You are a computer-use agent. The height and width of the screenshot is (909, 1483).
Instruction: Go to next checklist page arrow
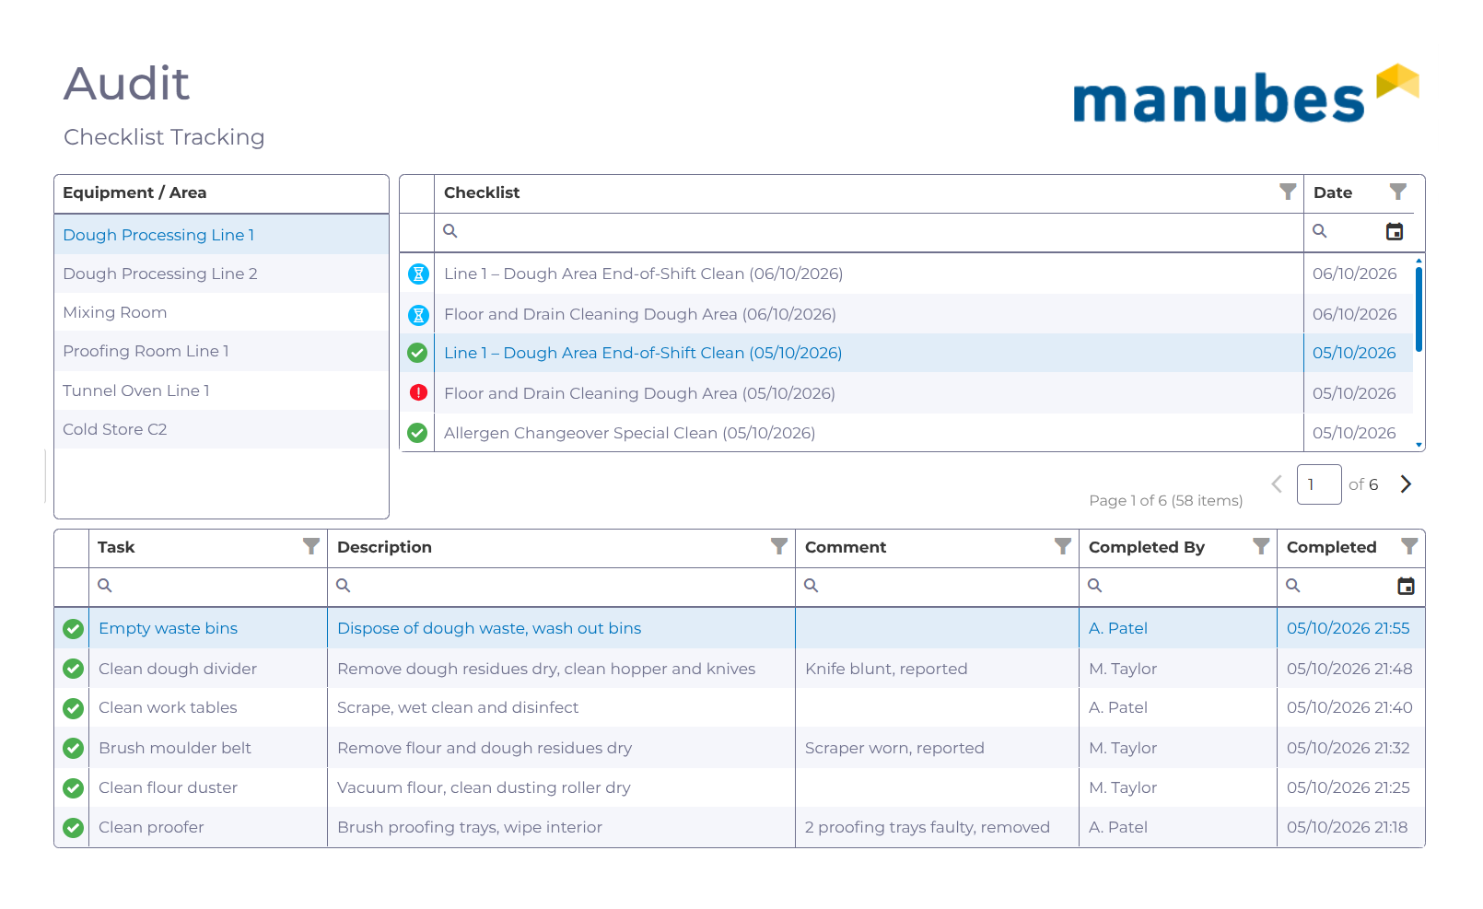[1406, 484]
